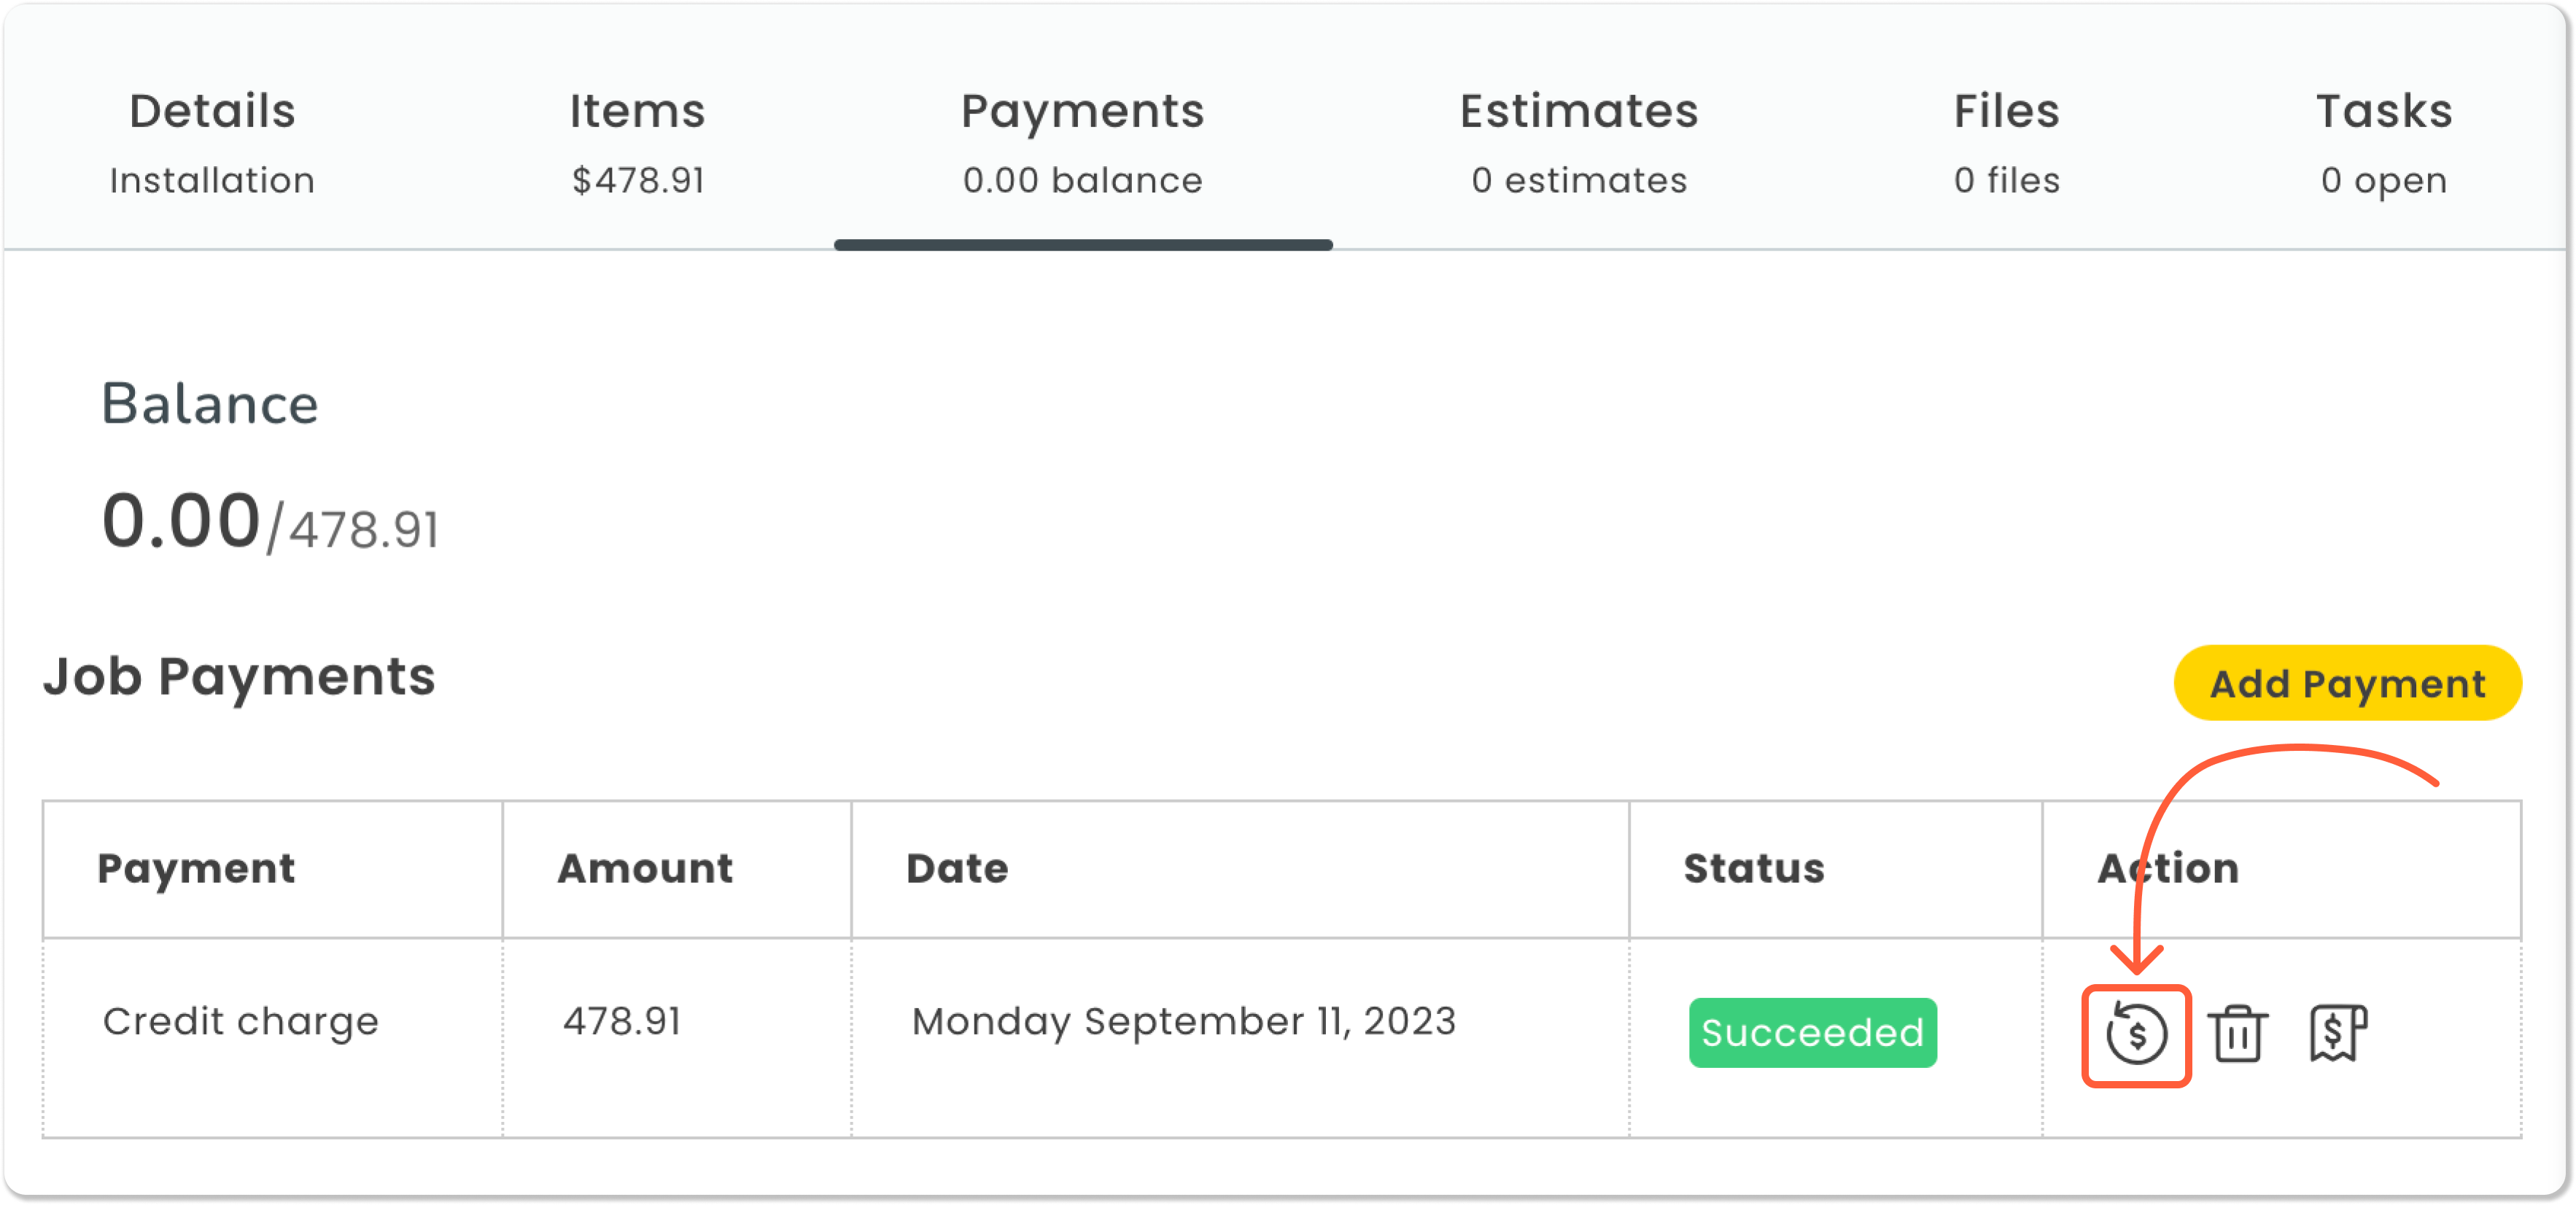Screen dimensions: 2576x1205
Task: Open the Files tab
Action: coord(2007,143)
